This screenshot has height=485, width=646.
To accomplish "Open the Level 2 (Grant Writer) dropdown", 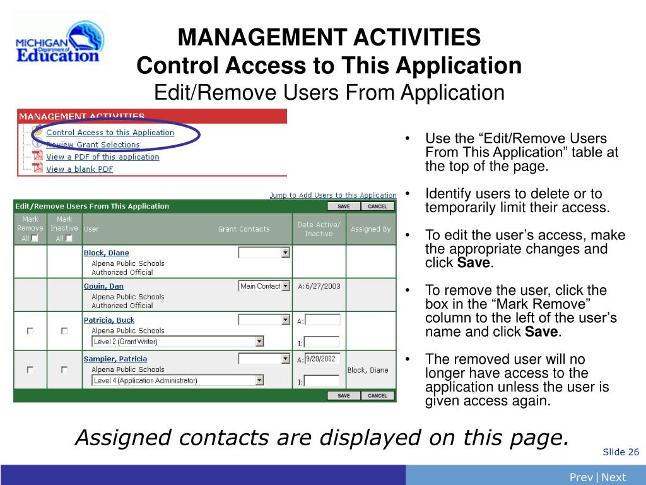I will click(177, 342).
